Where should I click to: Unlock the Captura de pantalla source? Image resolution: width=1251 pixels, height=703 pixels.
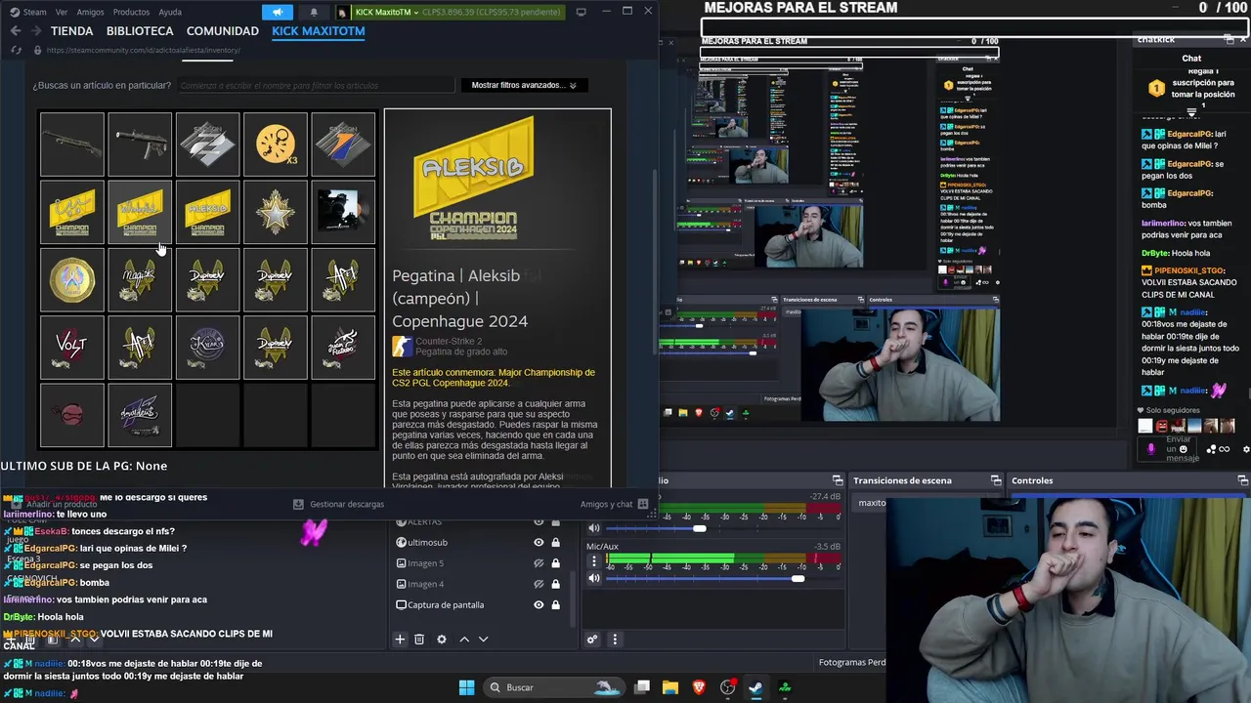pos(555,604)
